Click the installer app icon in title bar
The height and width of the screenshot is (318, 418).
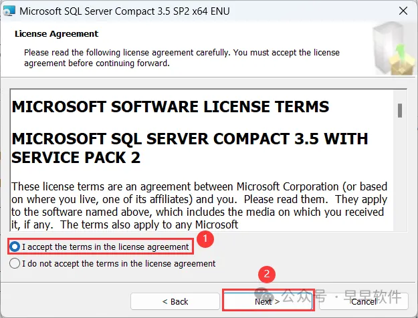coord(9,11)
